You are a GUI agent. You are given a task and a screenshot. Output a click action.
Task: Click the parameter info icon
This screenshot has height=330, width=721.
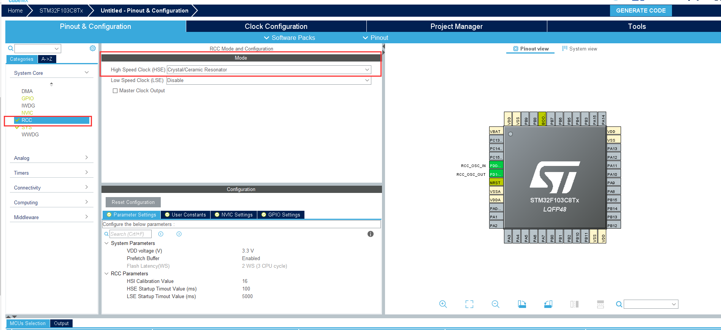coord(371,234)
